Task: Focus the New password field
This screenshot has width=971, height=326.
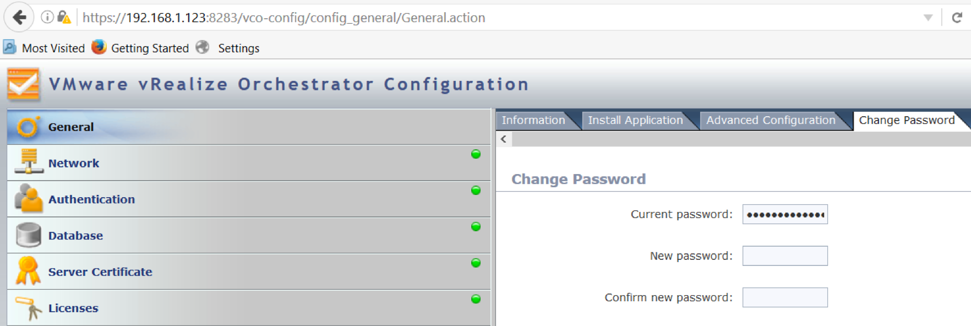Action: click(x=785, y=256)
